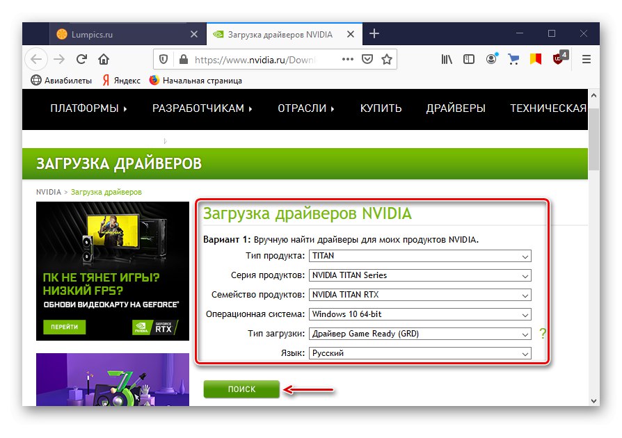Image resolution: width=622 pixels, height=438 pixels.
Task: Switch to the Lumpics.ru tab
Action: [128, 35]
